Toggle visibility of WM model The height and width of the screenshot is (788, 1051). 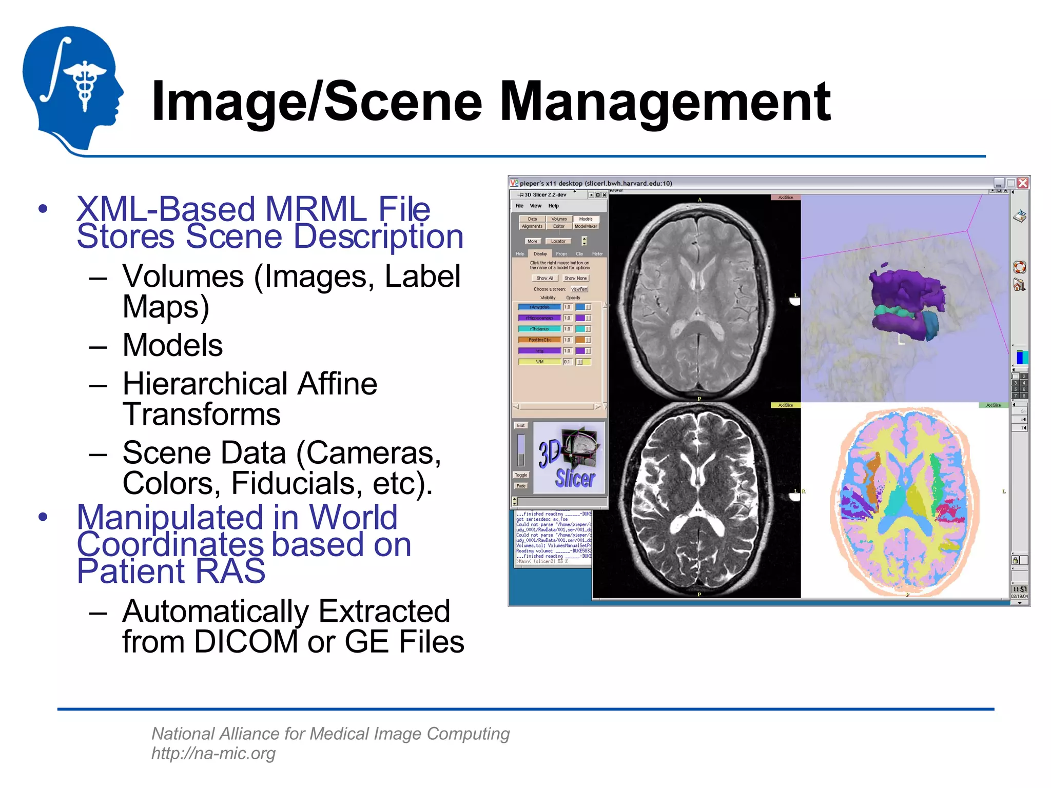539,362
